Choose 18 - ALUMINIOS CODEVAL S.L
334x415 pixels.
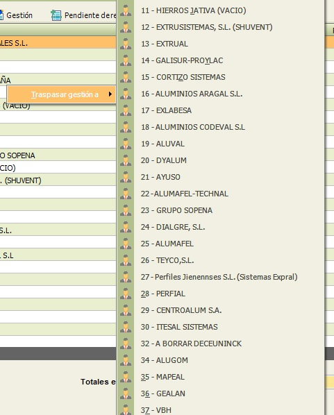pyautogui.click(x=193, y=127)
